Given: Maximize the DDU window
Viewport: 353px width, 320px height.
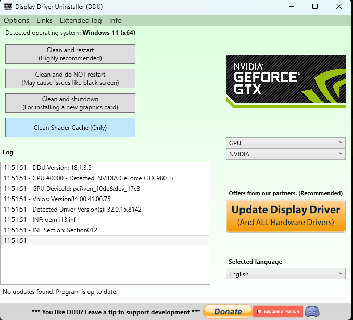Looking at the screenshot, I should 315,6.
